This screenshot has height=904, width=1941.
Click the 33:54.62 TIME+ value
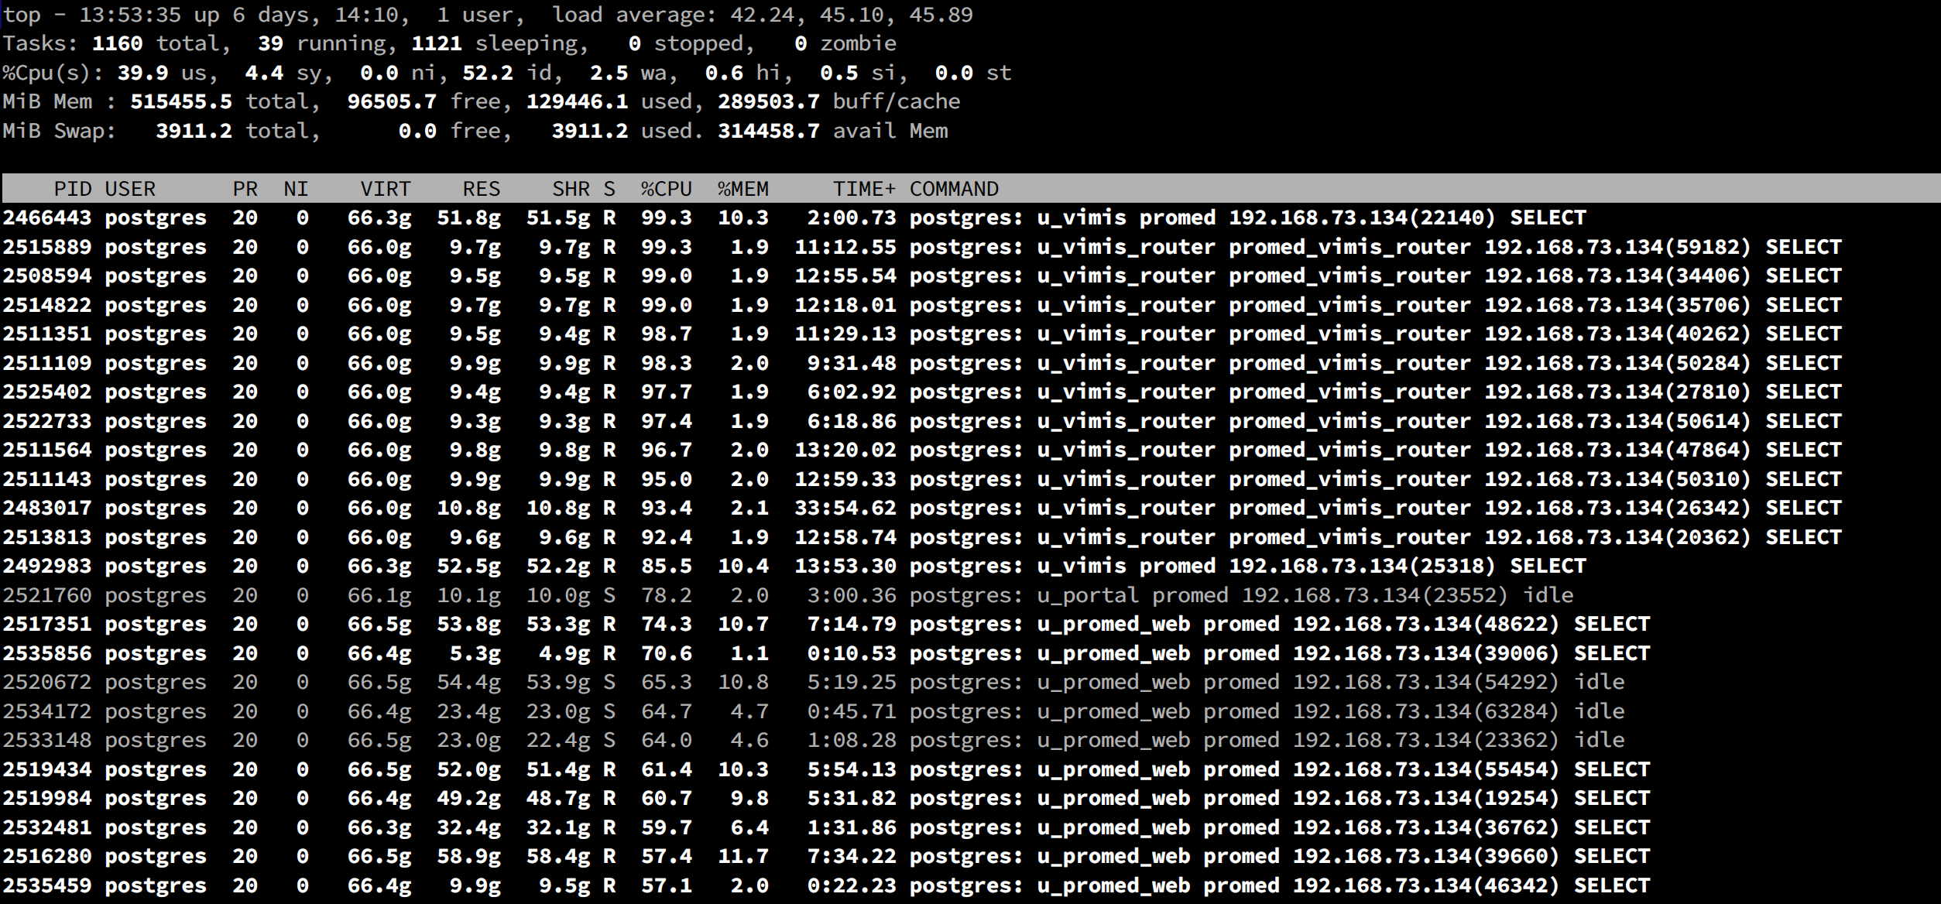coord(845,508)
